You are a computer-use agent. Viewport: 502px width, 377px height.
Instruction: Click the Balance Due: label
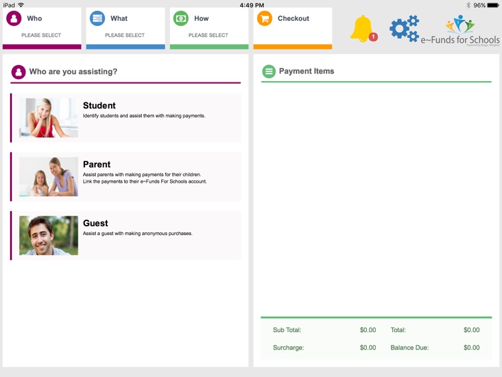pyautogui.click(x=410, y=348)
